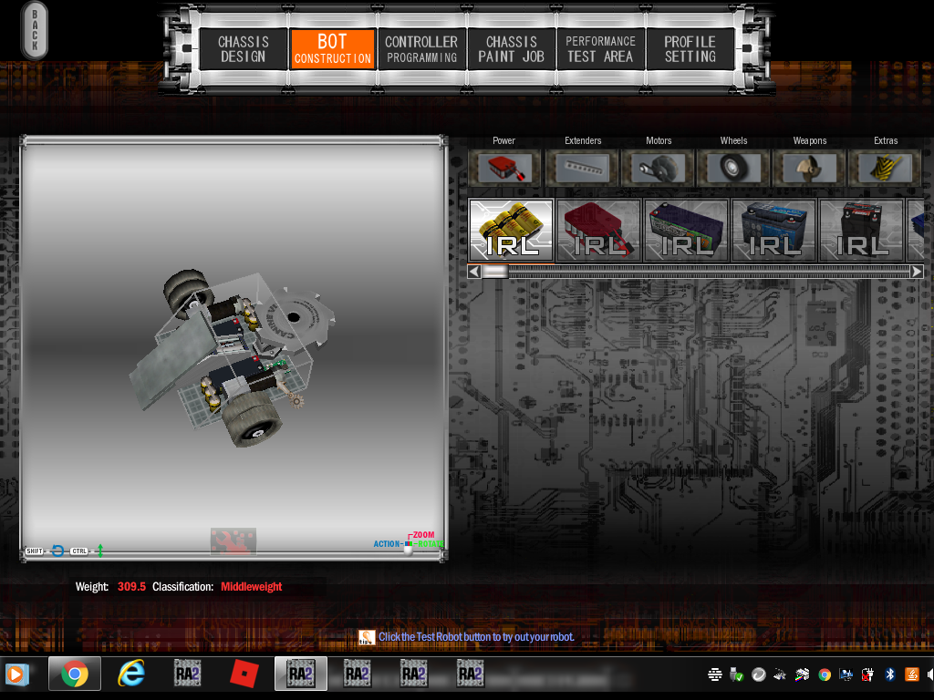Open the Extras components category
The width and height of the screenshot is (934, 700).
tap(885, 168)
